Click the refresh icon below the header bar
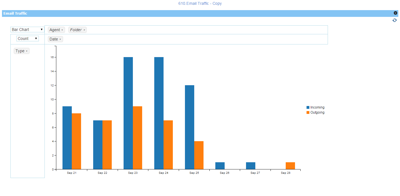 [395, 20]
